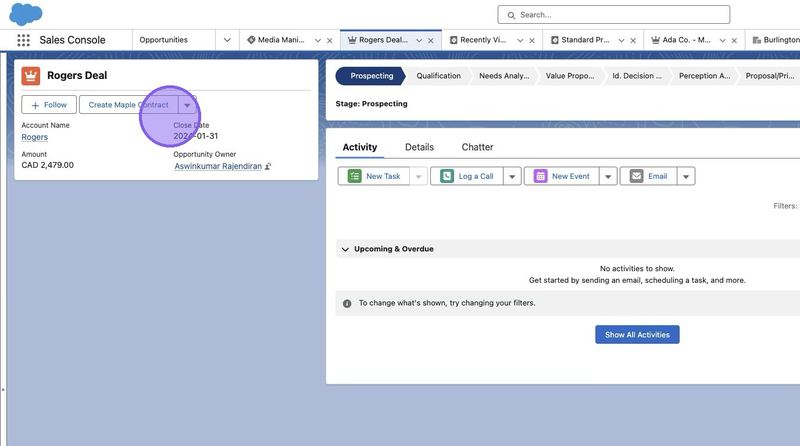Open the Opportunities navigation menu chevron
Image resolution: width=800 pixels, height=446 pixels.
pyautogui.click(x=227, y=40)
